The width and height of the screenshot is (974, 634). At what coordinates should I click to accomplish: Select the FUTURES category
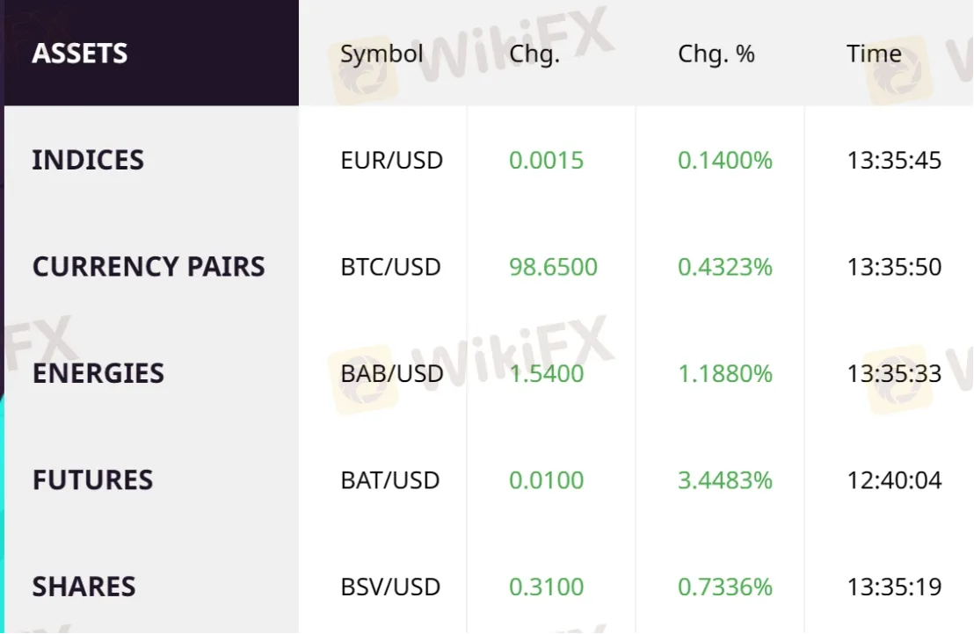pos(92,480)
